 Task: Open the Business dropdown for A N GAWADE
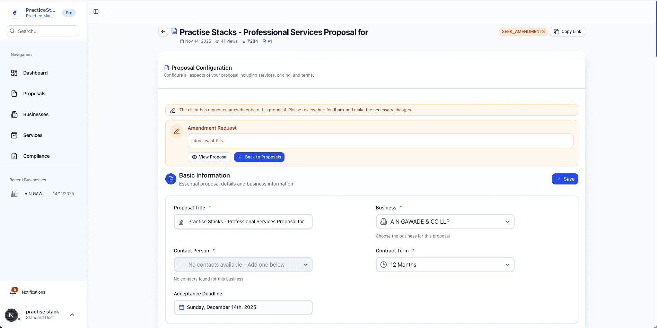click(445, 222)
